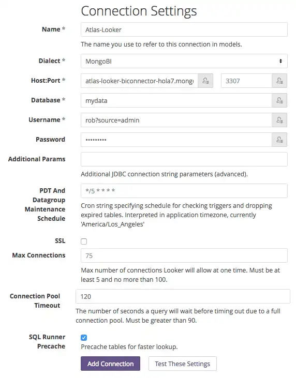Uncheck the SQL Runner Precache checkbox
The height and width of the screenshot is (378, 296).
84,338
